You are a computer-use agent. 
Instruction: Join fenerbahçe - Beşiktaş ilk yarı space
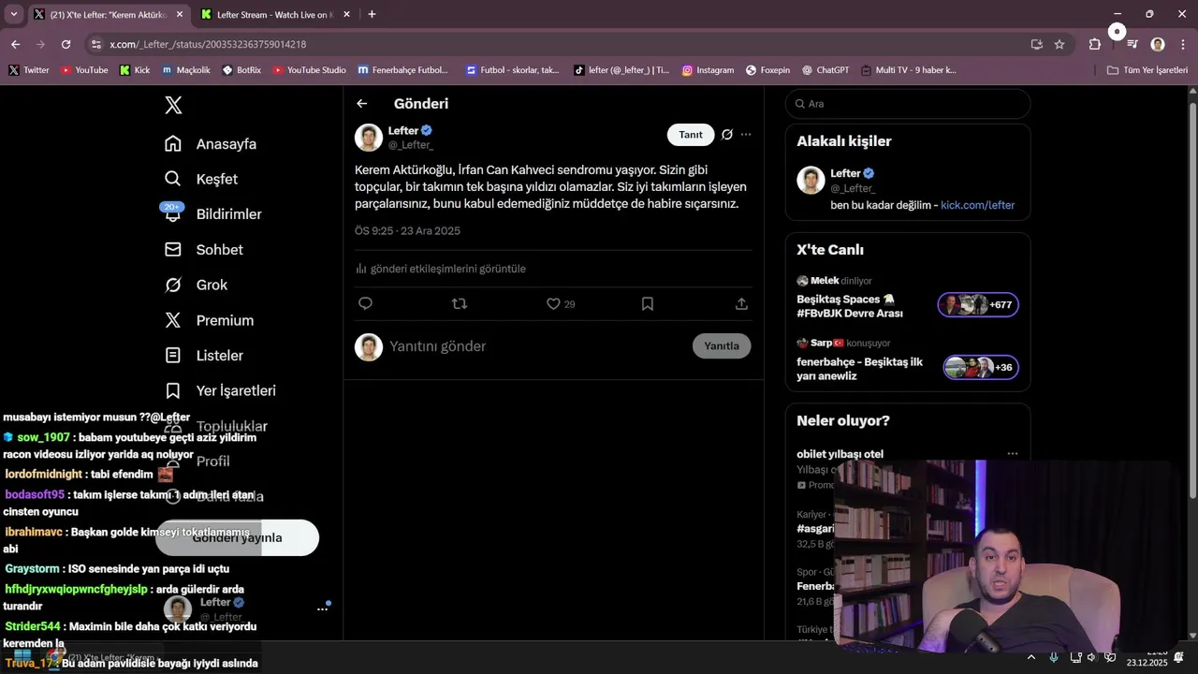981,367
